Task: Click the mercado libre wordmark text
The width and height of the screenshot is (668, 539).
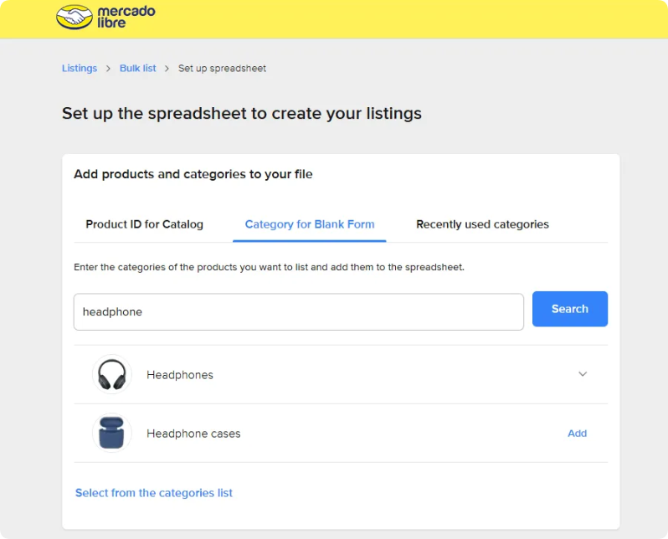Action: click(x=124, y=18)
